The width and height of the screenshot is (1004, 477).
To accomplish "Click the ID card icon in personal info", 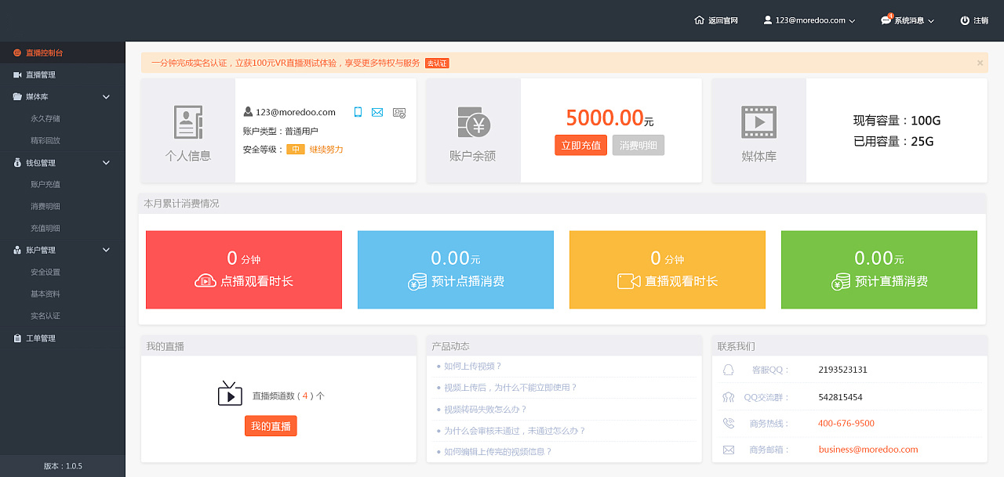I will [399, 112].
